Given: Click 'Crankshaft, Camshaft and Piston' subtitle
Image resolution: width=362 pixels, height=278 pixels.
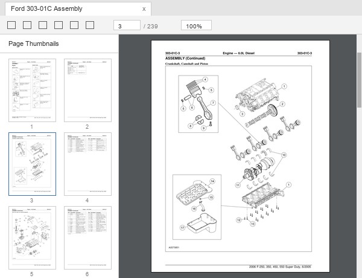Looking at the screenshot, I should (186, 63).
